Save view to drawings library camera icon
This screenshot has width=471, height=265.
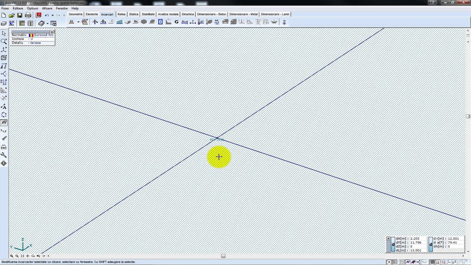pyautogui.click(x=54, y=23)
